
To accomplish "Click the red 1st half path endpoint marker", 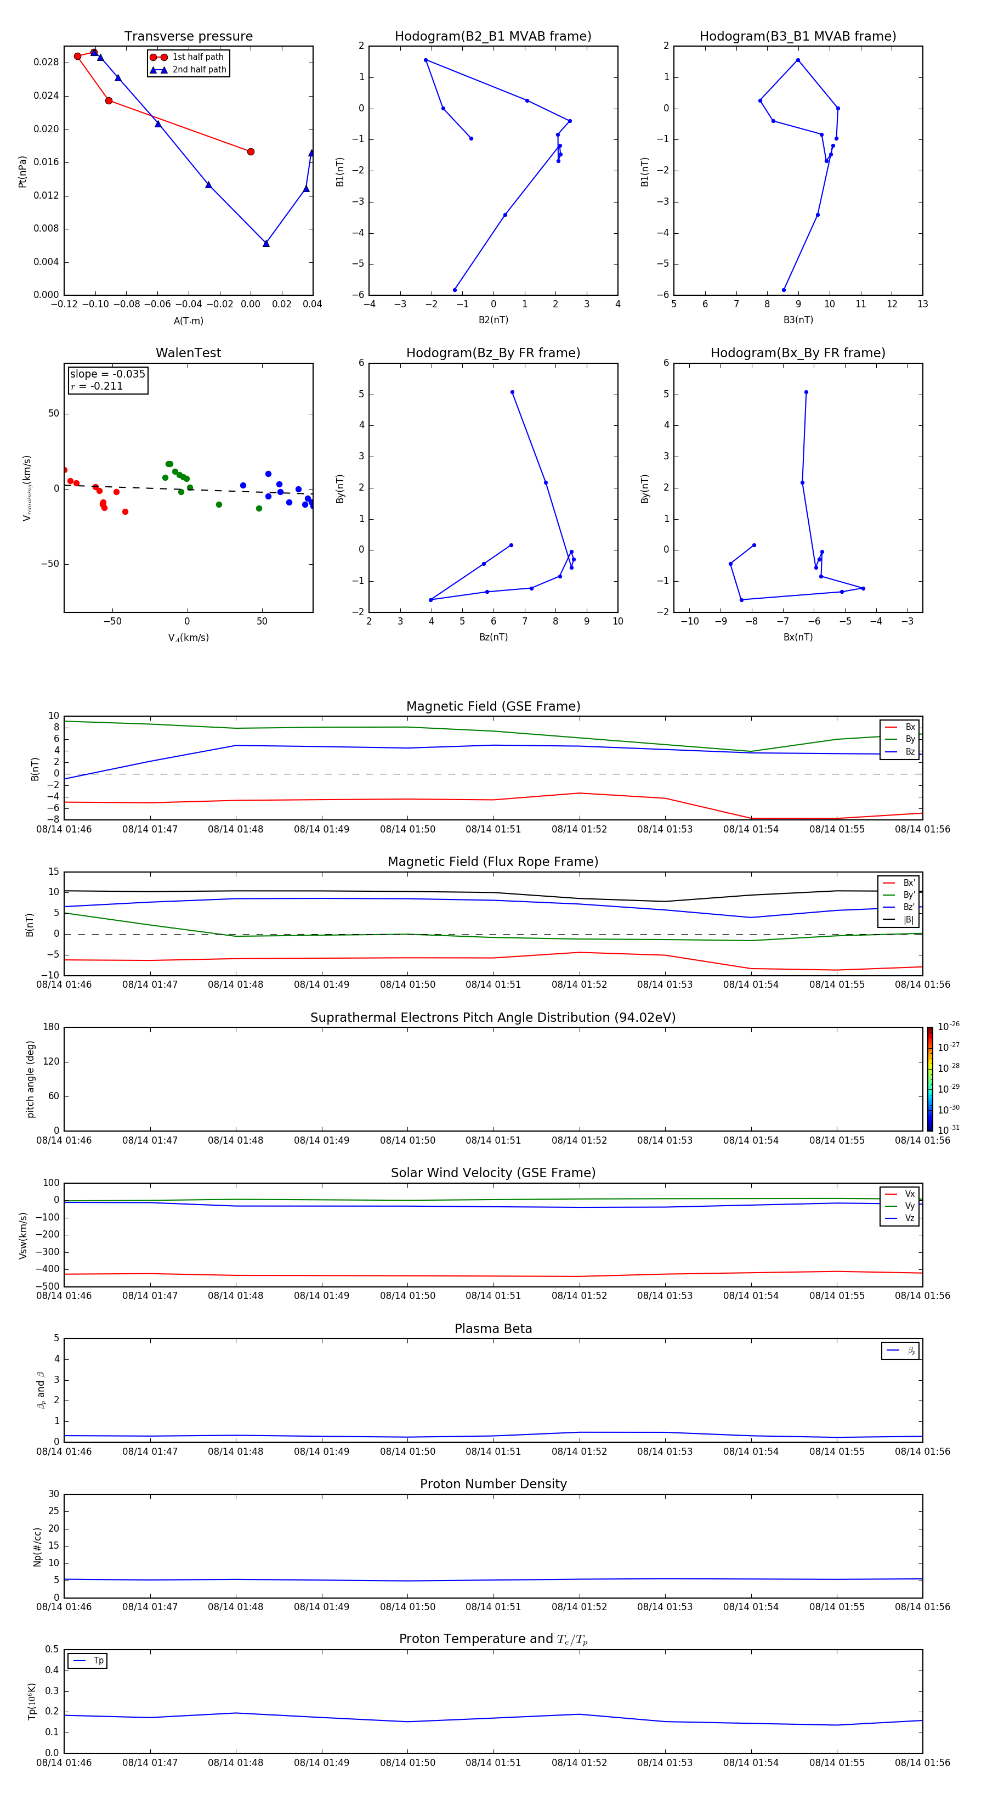I will tap(251, 152).
